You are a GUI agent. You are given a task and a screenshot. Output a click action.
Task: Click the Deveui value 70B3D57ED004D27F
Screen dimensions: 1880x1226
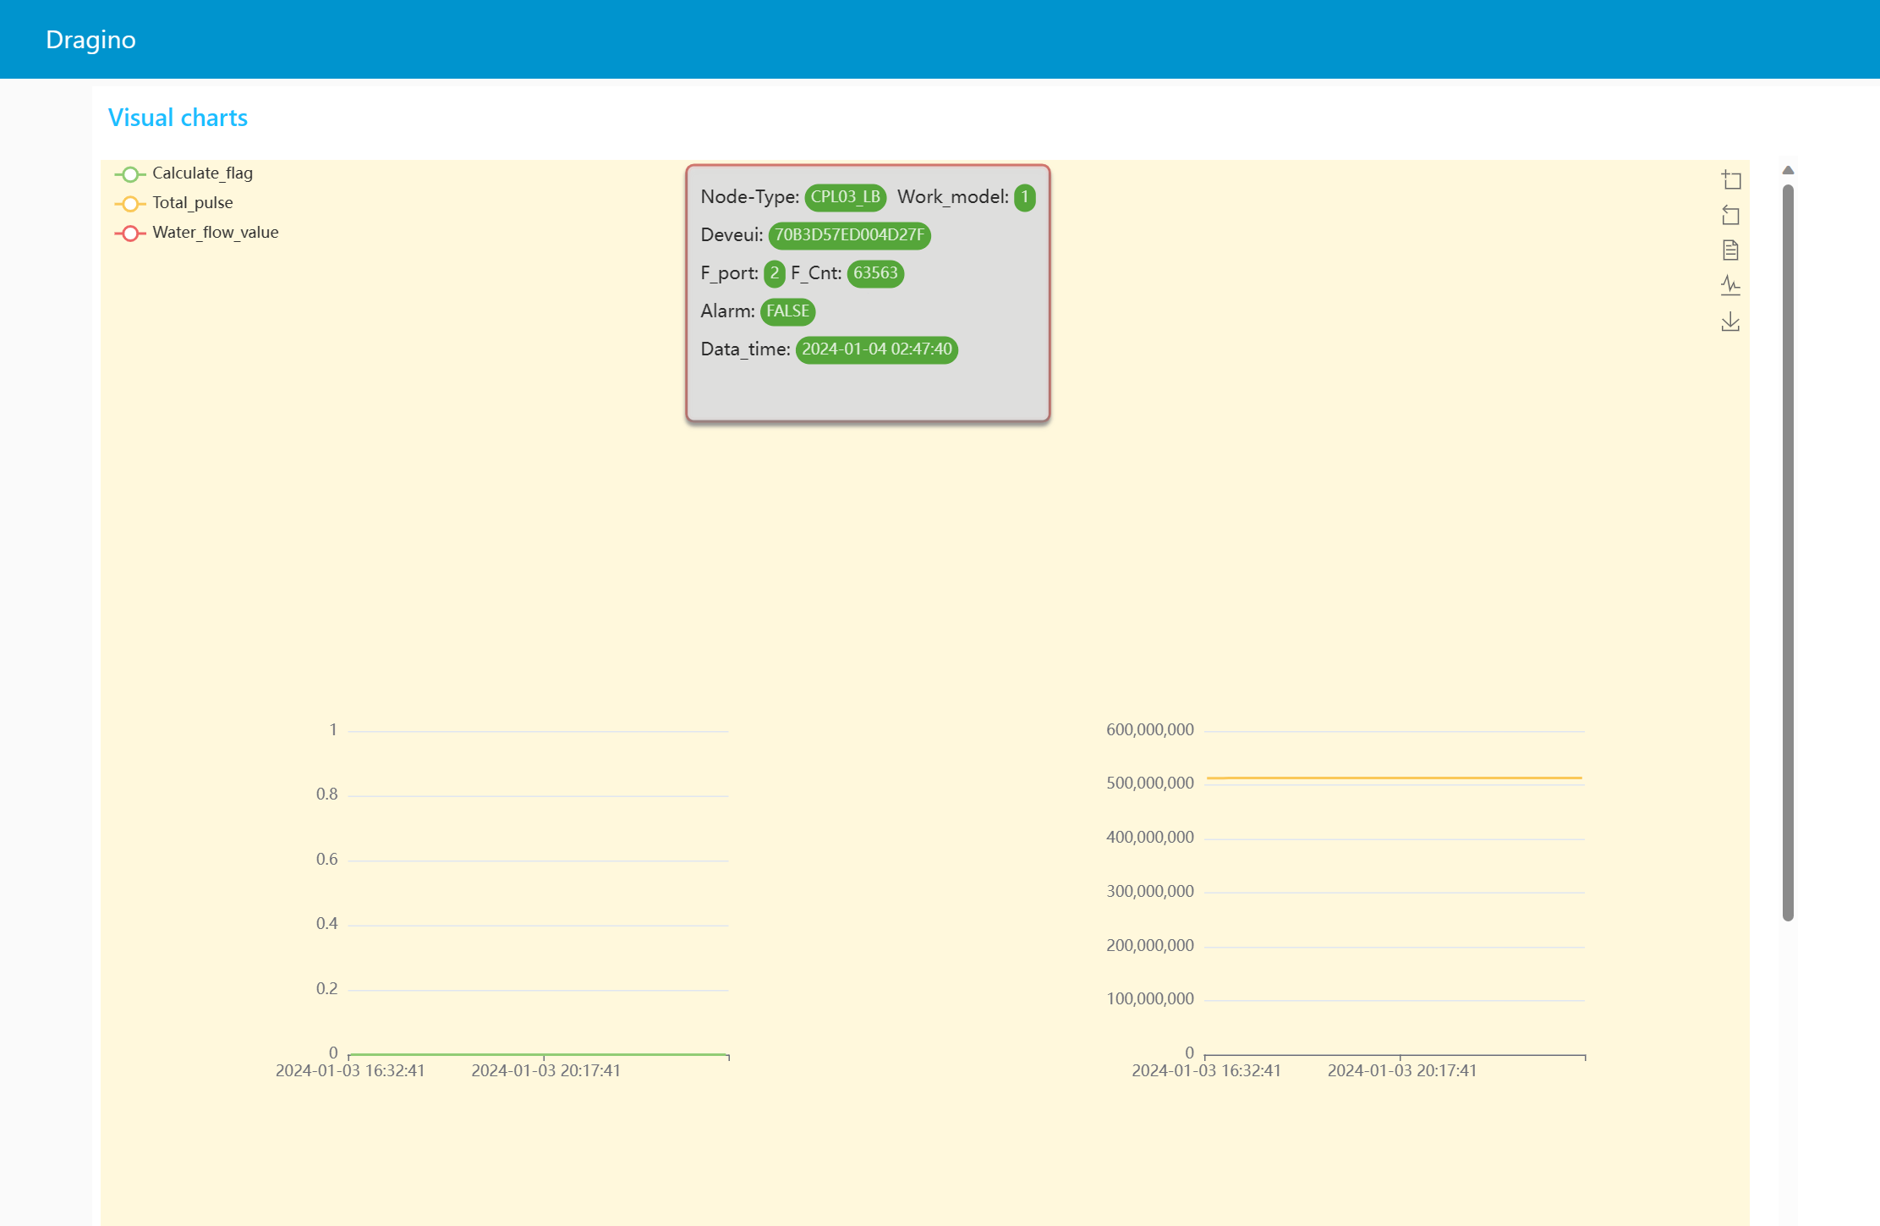849,235
